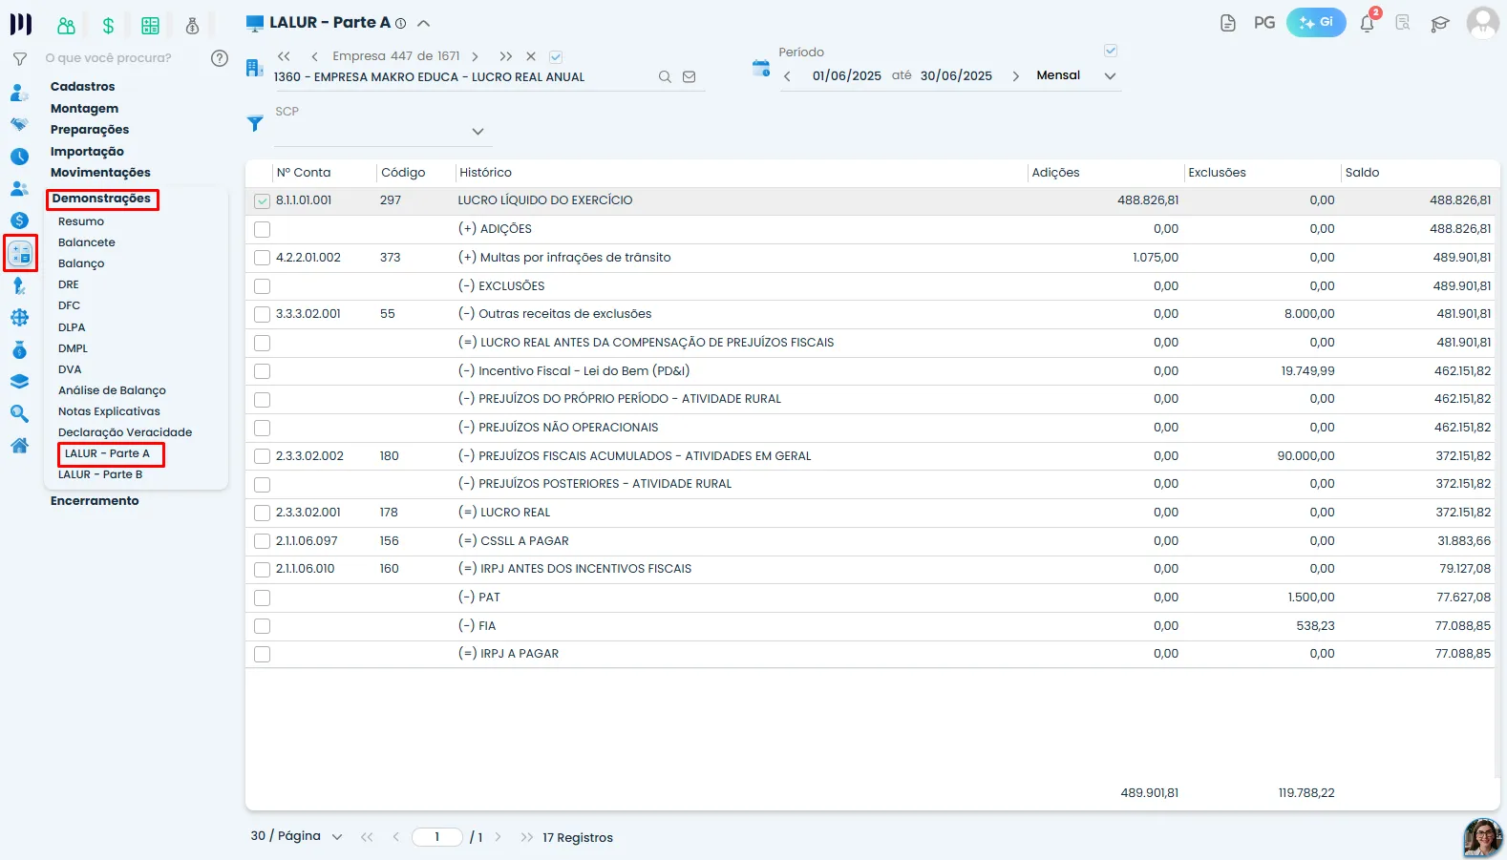Click the envelope icon beside company name
1507x860 pixels.
(690, 76)
